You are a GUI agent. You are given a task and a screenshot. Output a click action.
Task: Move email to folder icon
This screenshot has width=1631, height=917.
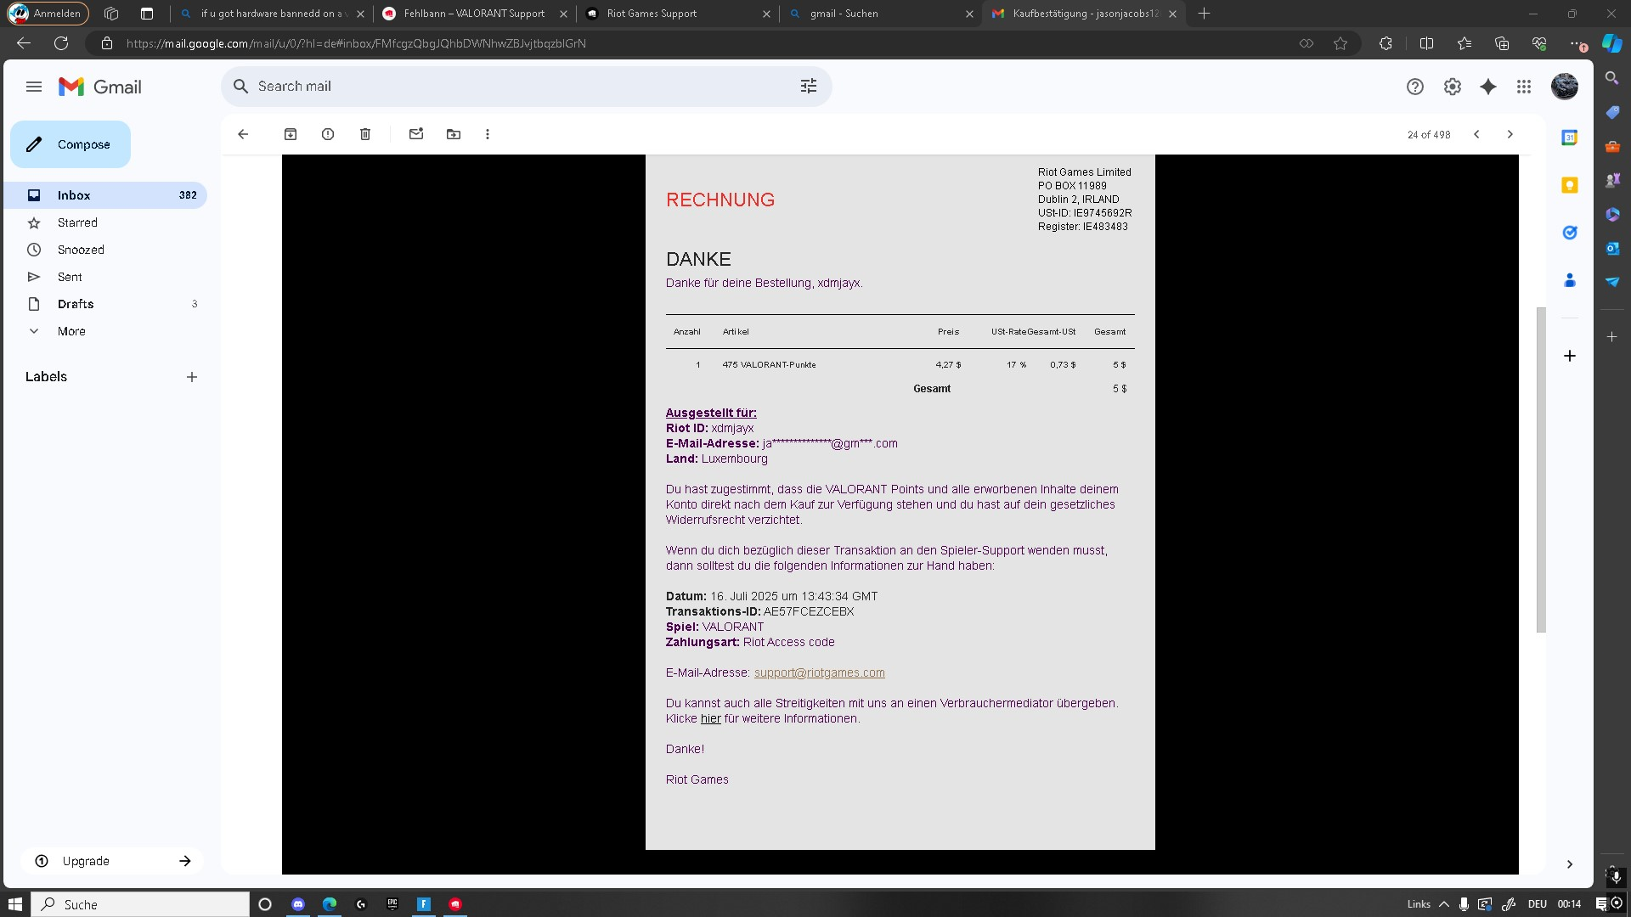click(454, 134)
